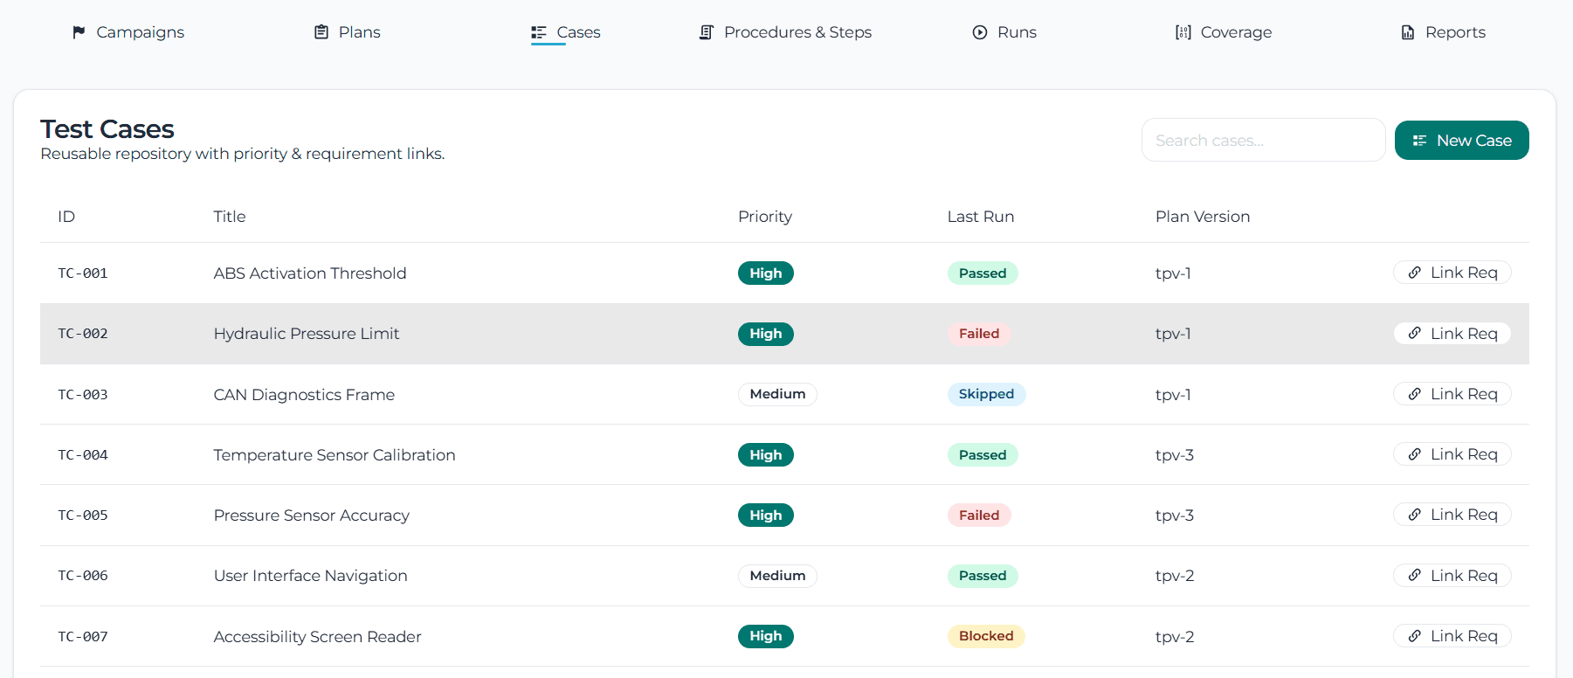This screenshot has width=1573, height=678.
Task: Open the Temperature Sensor Calibration case
Action: [335, 455]
